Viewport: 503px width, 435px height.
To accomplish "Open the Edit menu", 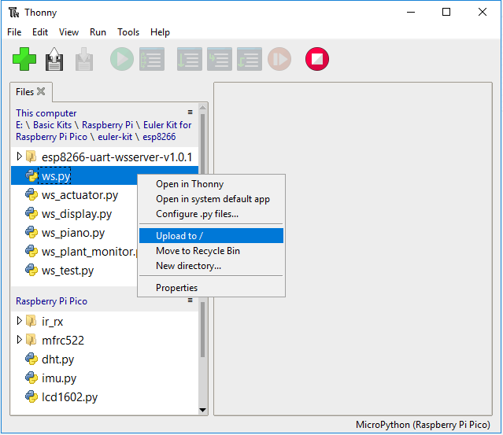I will tap(40, 32).
